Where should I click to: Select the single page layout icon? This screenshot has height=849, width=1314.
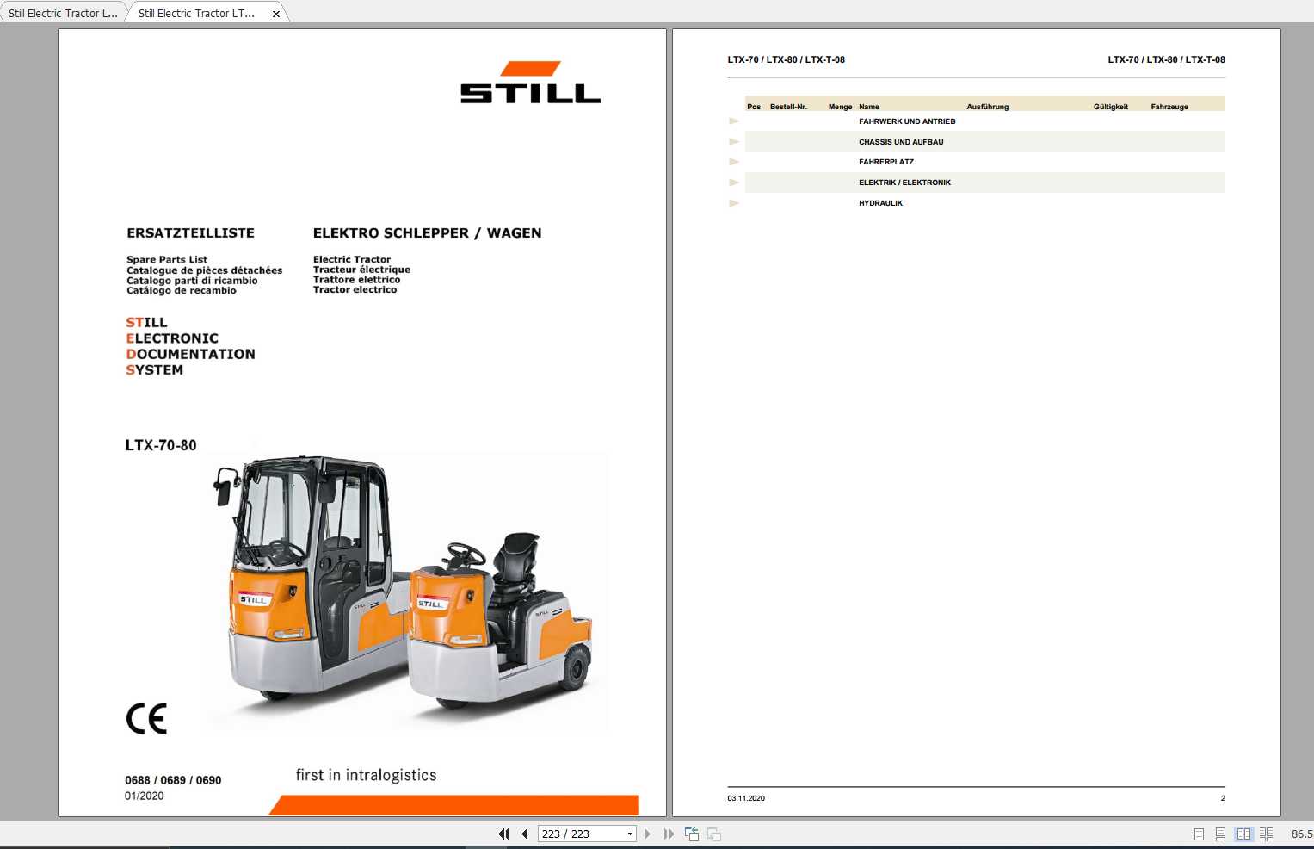[x=1197, y=834]
